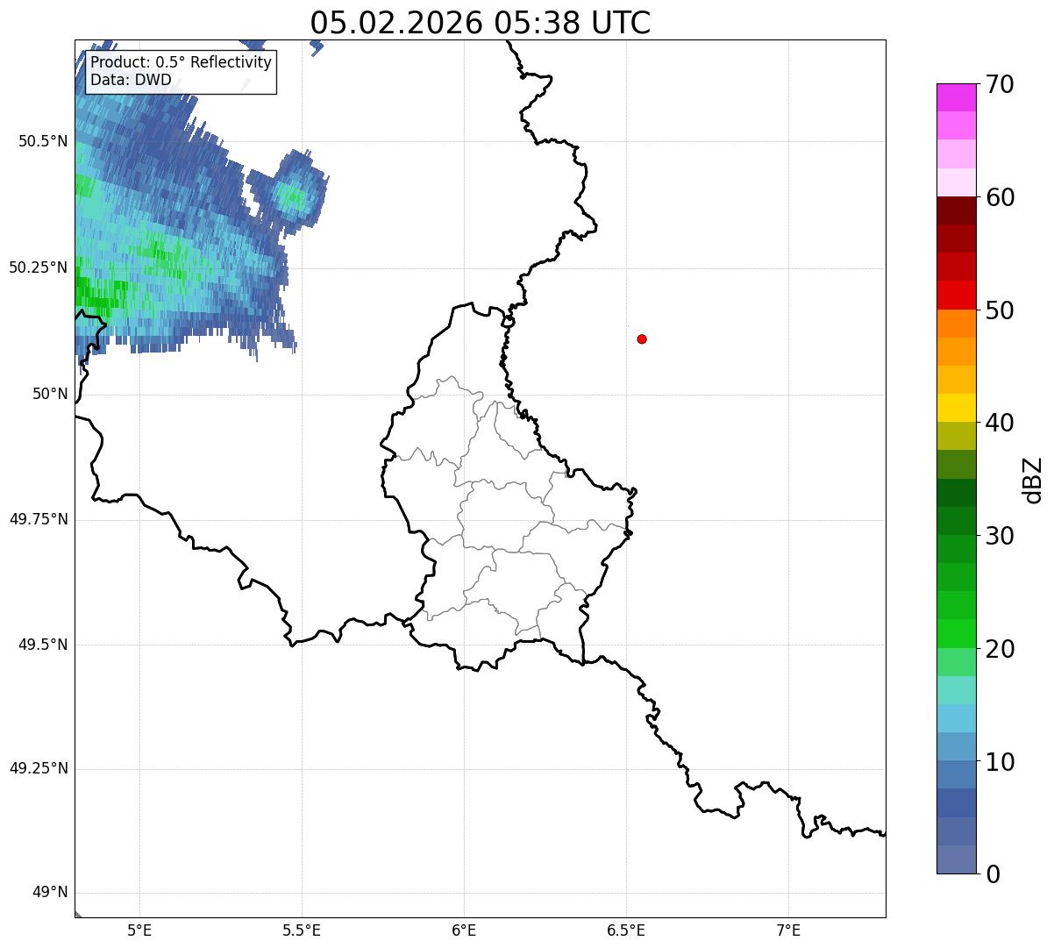Click the plot title 05.02.2026 05:38 UTC

pyautogui.click(x=481, y=22)
